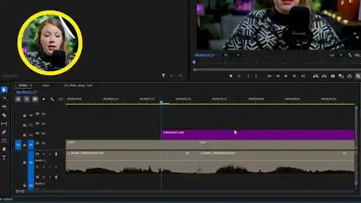Toggle linked selection in timeline
This screenshot has height=203, width=361.
click(x=35, y=99)
